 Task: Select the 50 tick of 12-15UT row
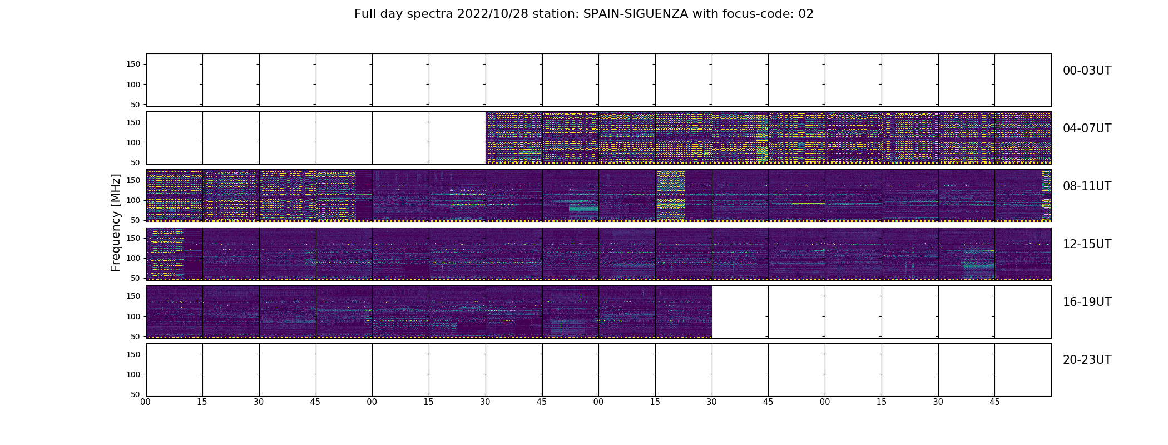[x=136, y=278]
